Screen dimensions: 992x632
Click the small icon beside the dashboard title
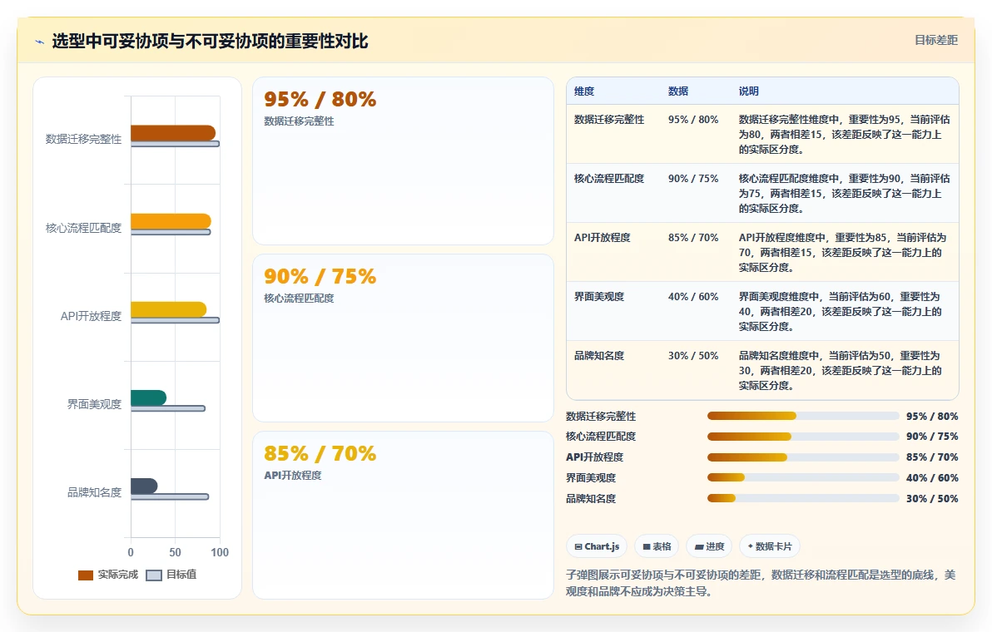[39, 42]
